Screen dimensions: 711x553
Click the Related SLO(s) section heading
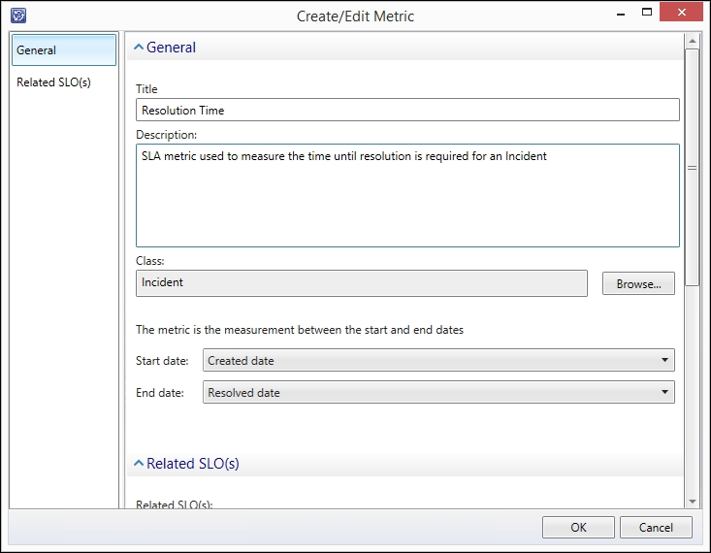(192, 463)
